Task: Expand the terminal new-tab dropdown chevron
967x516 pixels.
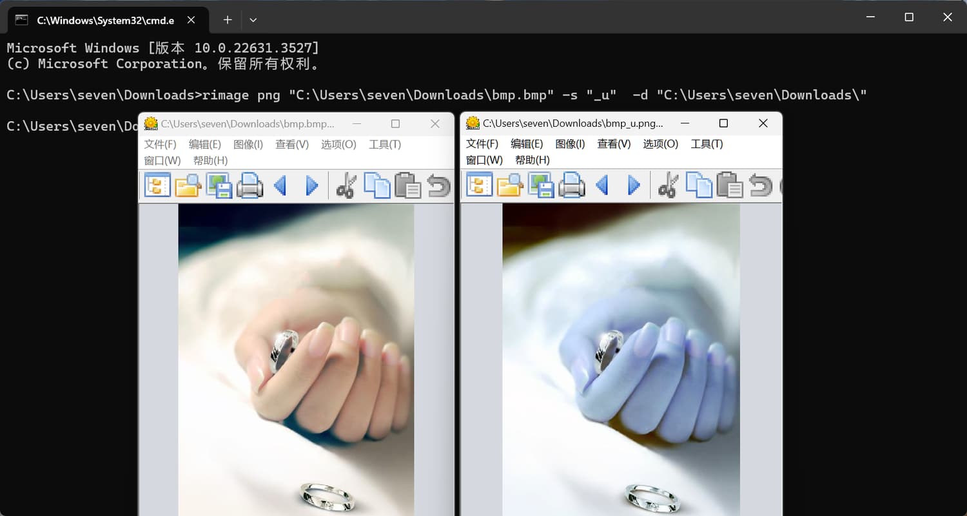Action: (253, 20)
